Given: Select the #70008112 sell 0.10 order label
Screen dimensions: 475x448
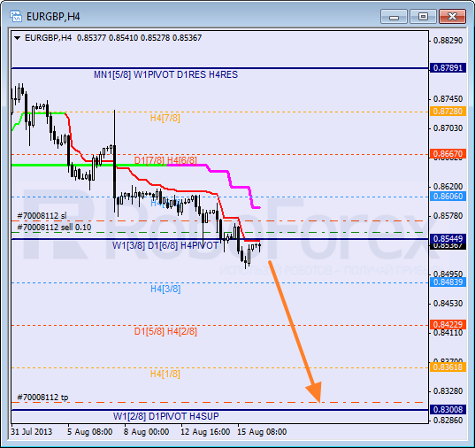Looking at the screenshot, I should coord(54,228).
